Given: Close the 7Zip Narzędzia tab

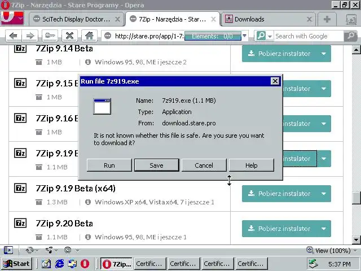Looking at the screenshot, I should click(x=213, y=19).
